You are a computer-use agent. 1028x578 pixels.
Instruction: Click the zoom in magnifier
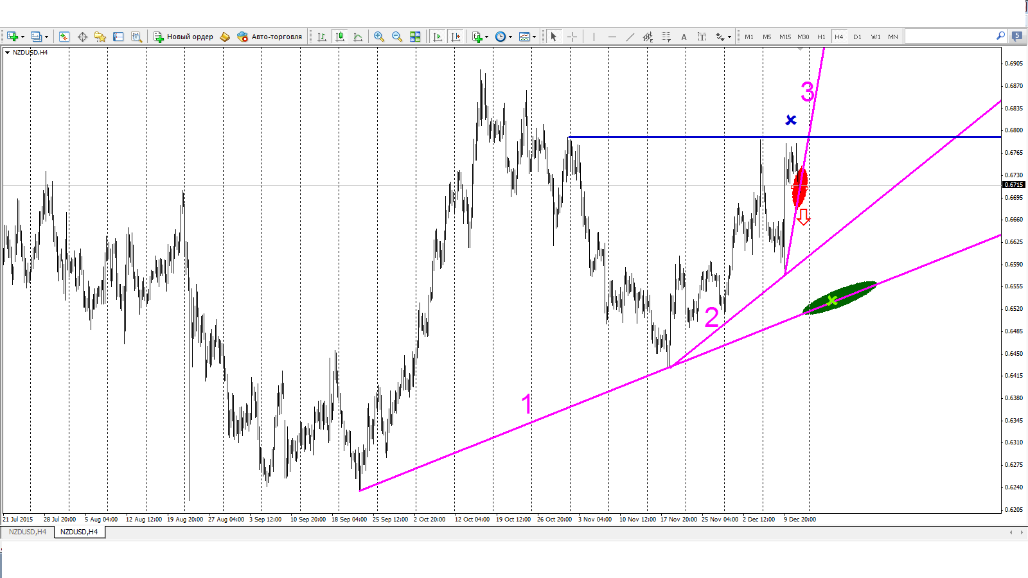tap(379, 37)
